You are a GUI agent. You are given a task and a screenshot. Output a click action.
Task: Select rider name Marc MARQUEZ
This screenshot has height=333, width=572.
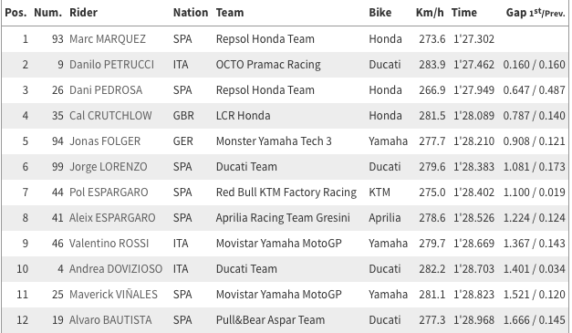coord(108,39)
